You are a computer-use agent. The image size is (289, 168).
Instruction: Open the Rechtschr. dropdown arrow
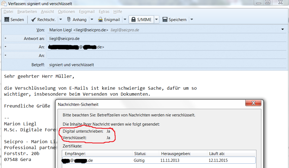click(x=61, y=19)
